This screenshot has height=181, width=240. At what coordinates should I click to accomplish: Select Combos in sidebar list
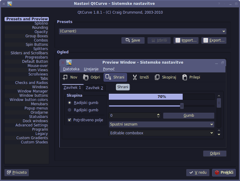27,40
